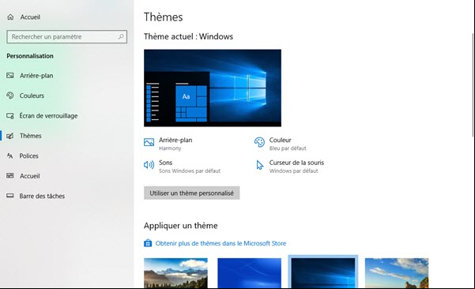Open Curseur de la souris setting

click(290, 167)
